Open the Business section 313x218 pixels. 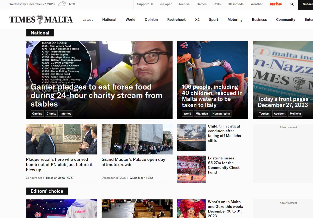[x=259, y=20]
